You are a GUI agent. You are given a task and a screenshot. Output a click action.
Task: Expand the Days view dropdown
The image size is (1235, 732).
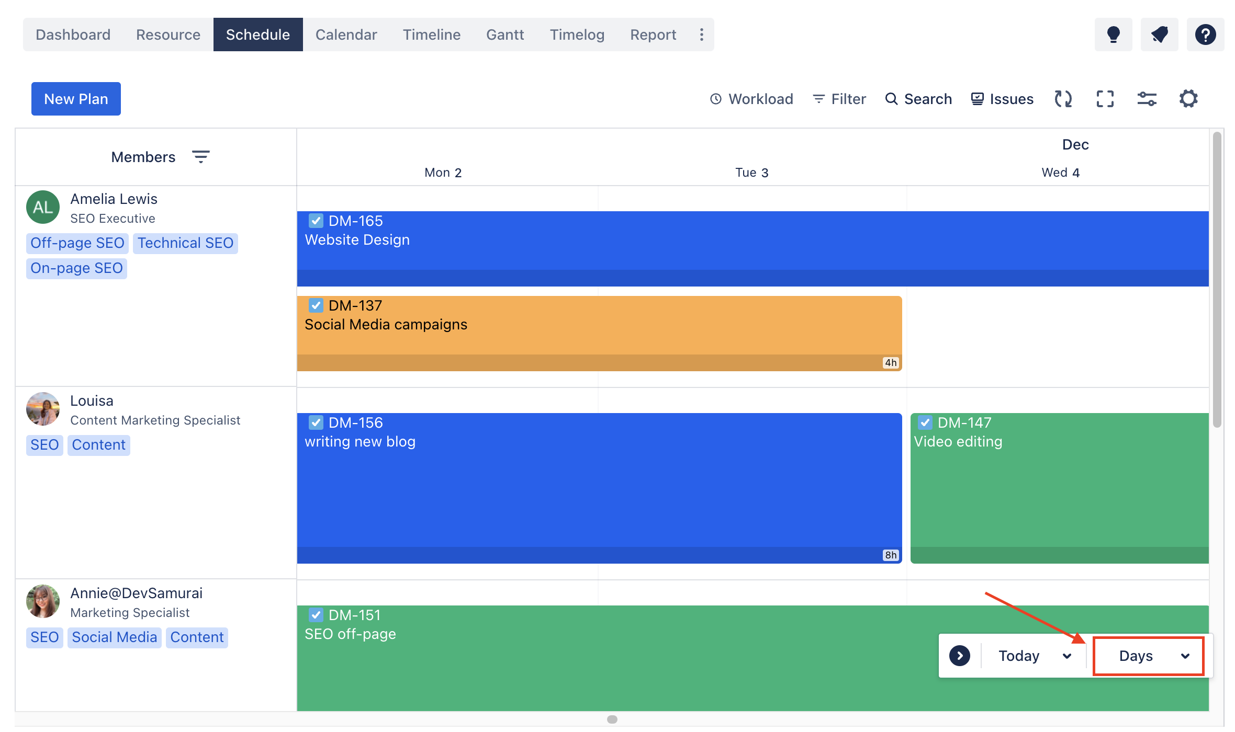point(1149,656)
